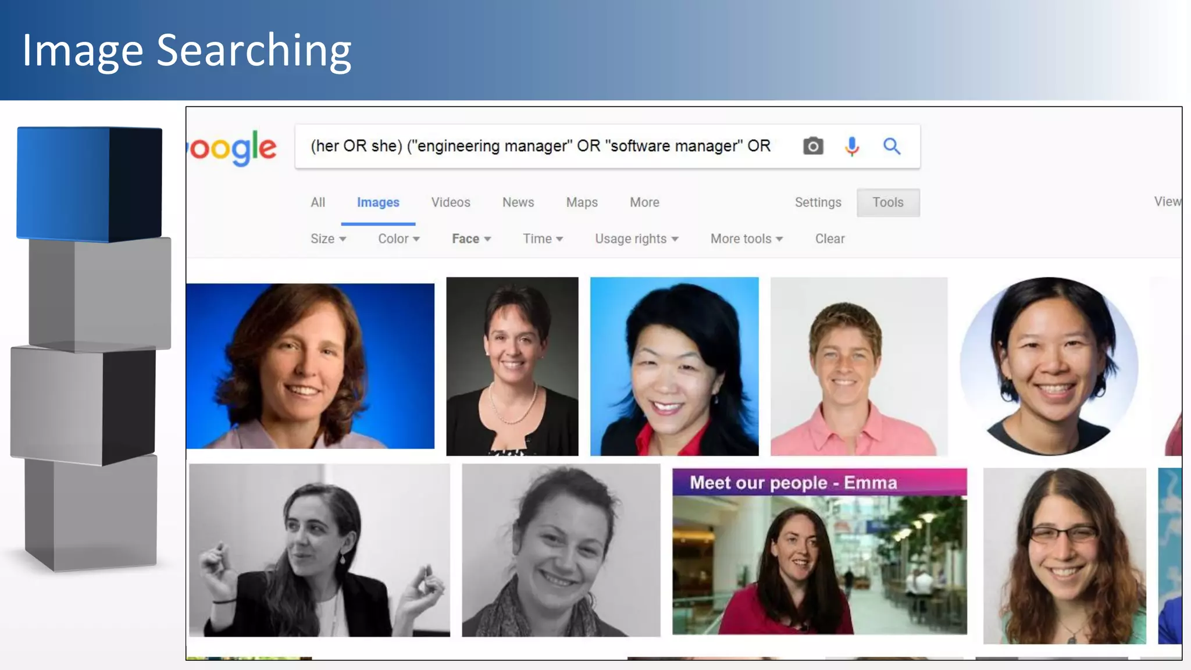Screen dimensions: 1191x670
Task: Click the microphone voice search icon
Action: [x=852, y=146]
